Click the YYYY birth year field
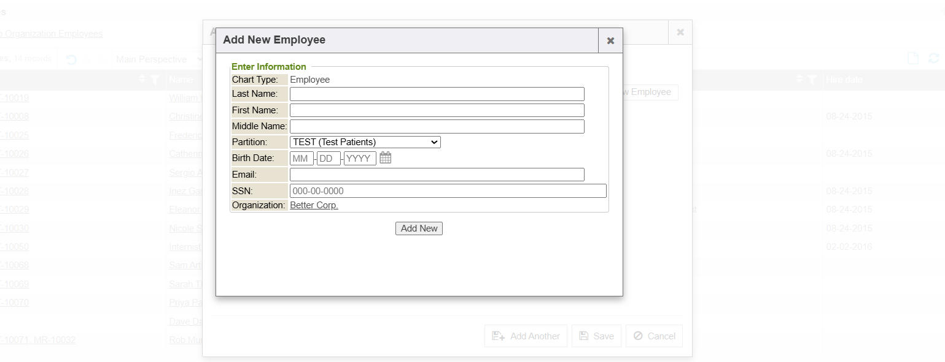Image resolution: width=945 pixels, height=362 pixels. (x=360, y=159)
